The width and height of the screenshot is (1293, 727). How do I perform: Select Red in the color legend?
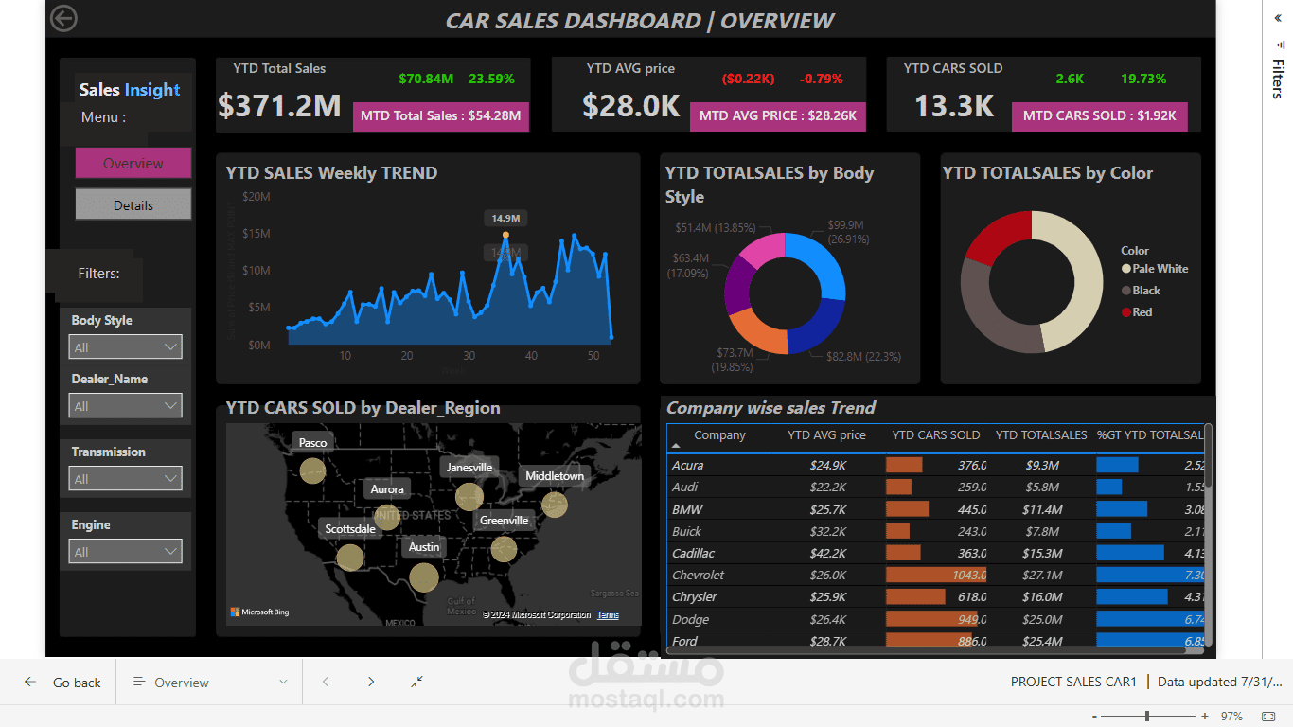[x=1137, y=312]
